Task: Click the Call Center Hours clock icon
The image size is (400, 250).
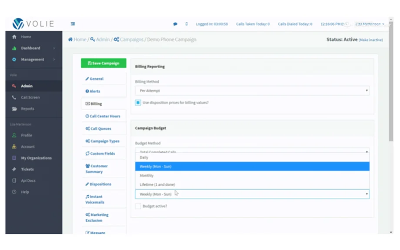Action: pyautogui.click(x=87, y=116)
